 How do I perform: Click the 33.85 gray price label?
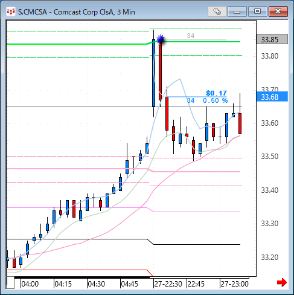point(272,39)
